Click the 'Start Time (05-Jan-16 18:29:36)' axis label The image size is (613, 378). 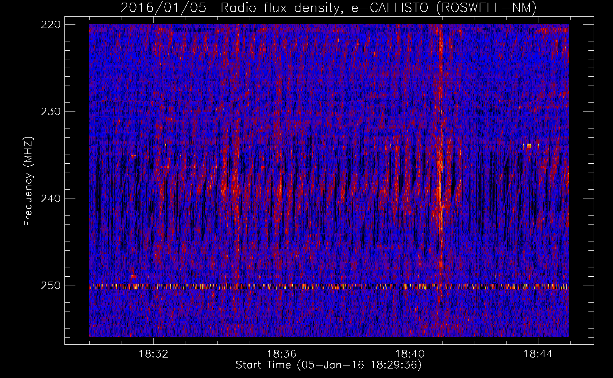click(x=328, y=365)
